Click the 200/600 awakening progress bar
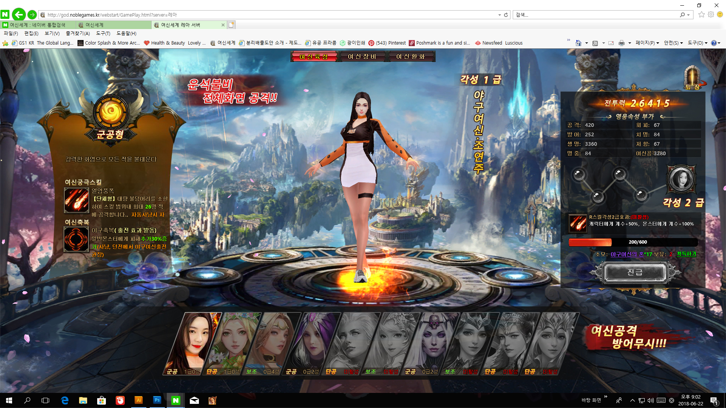This screenshot has width=726, height=408. pyautogui.click(x=633, y=242)
